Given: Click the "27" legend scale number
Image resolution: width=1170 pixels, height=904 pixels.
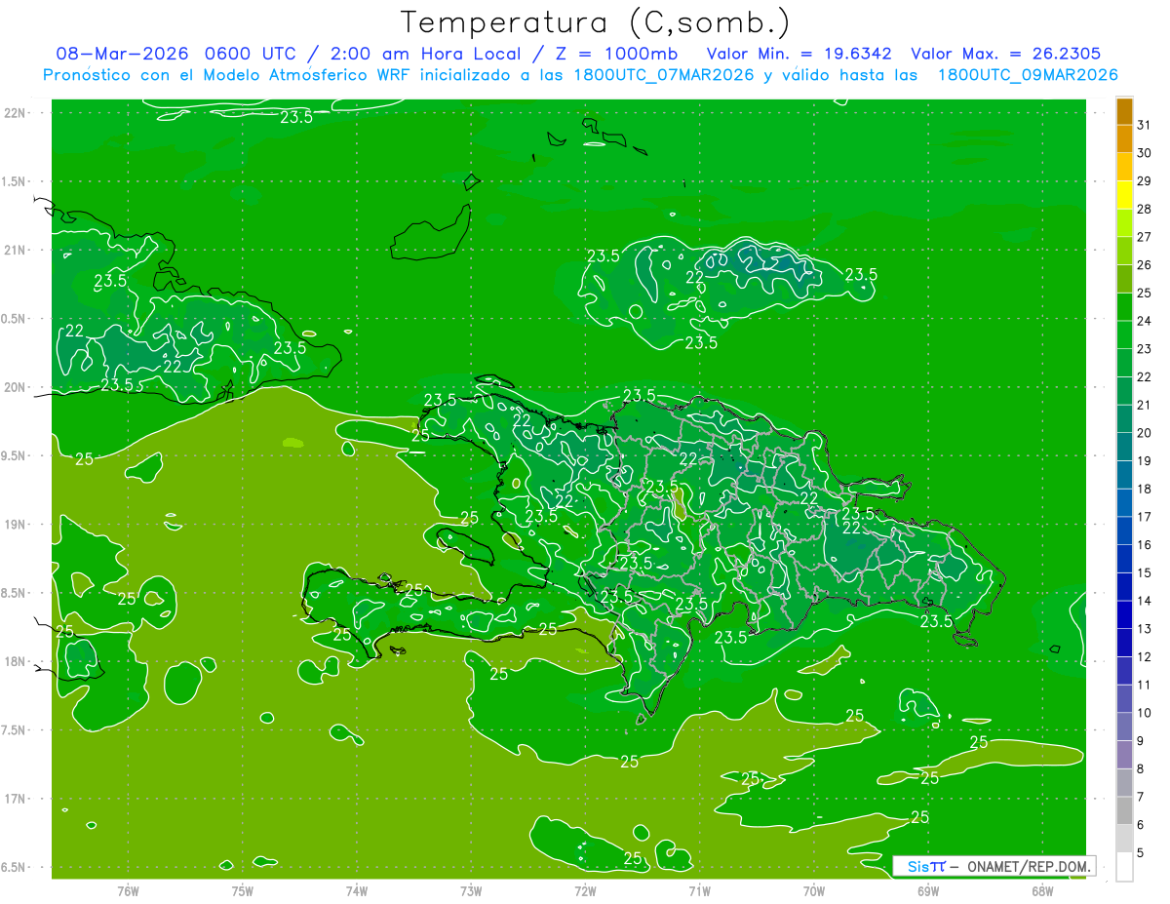Looking at the screenshot, I should pyautogui.click(x=1144, y=237).
